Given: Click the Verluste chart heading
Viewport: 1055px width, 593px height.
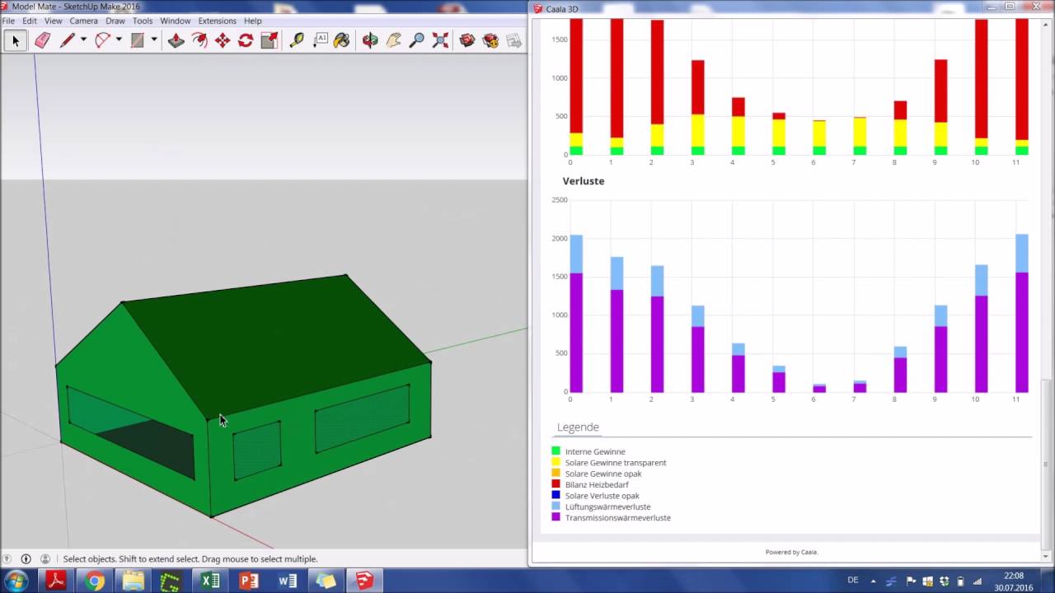Looking at the screenshot, I should [x=584, y=181].
